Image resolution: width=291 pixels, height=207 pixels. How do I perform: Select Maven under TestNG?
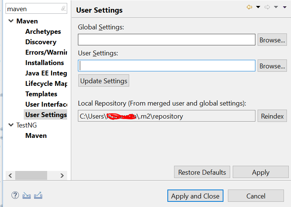pos(36,136)
